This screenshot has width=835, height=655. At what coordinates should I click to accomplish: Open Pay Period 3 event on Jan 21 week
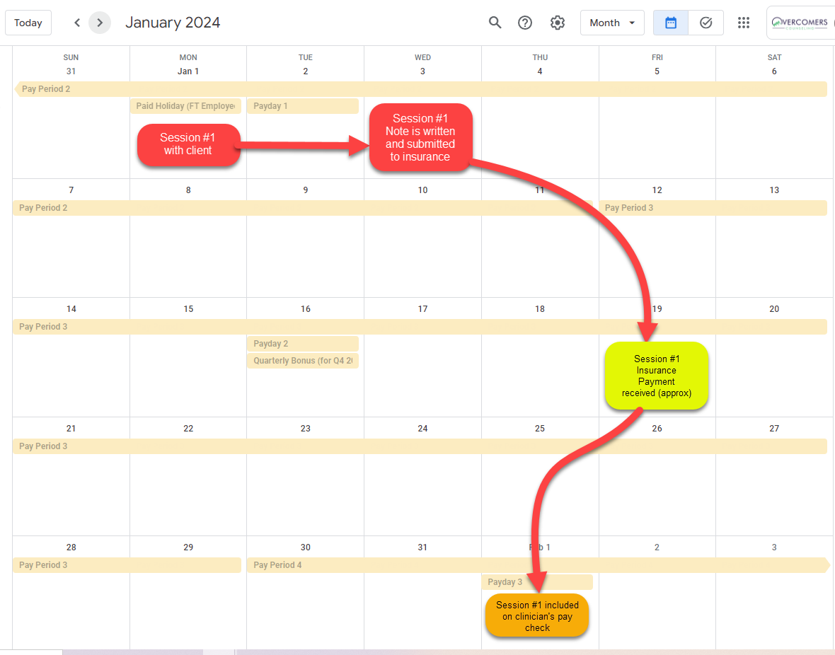(420, 446)
